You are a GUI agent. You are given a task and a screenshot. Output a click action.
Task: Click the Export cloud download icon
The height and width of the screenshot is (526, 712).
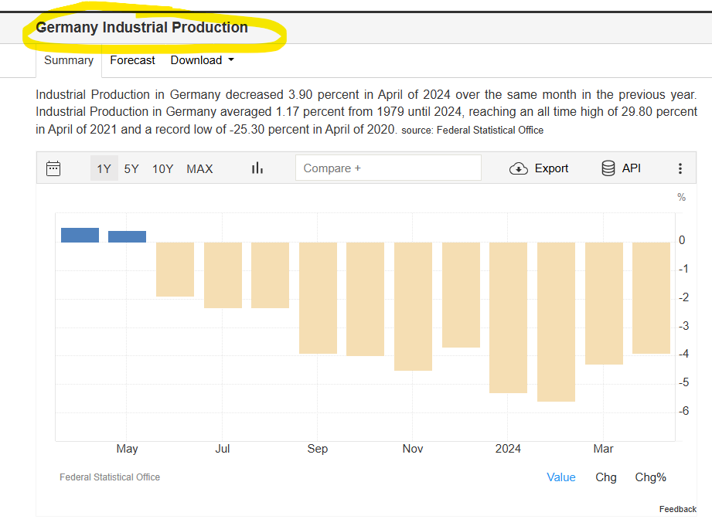point(518,168)
